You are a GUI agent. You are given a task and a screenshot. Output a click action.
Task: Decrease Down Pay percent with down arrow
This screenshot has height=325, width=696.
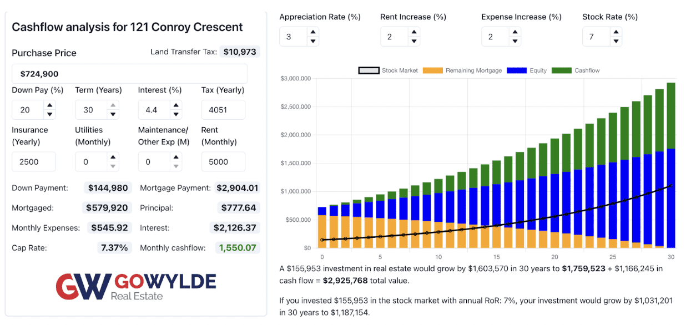(50, 114)
